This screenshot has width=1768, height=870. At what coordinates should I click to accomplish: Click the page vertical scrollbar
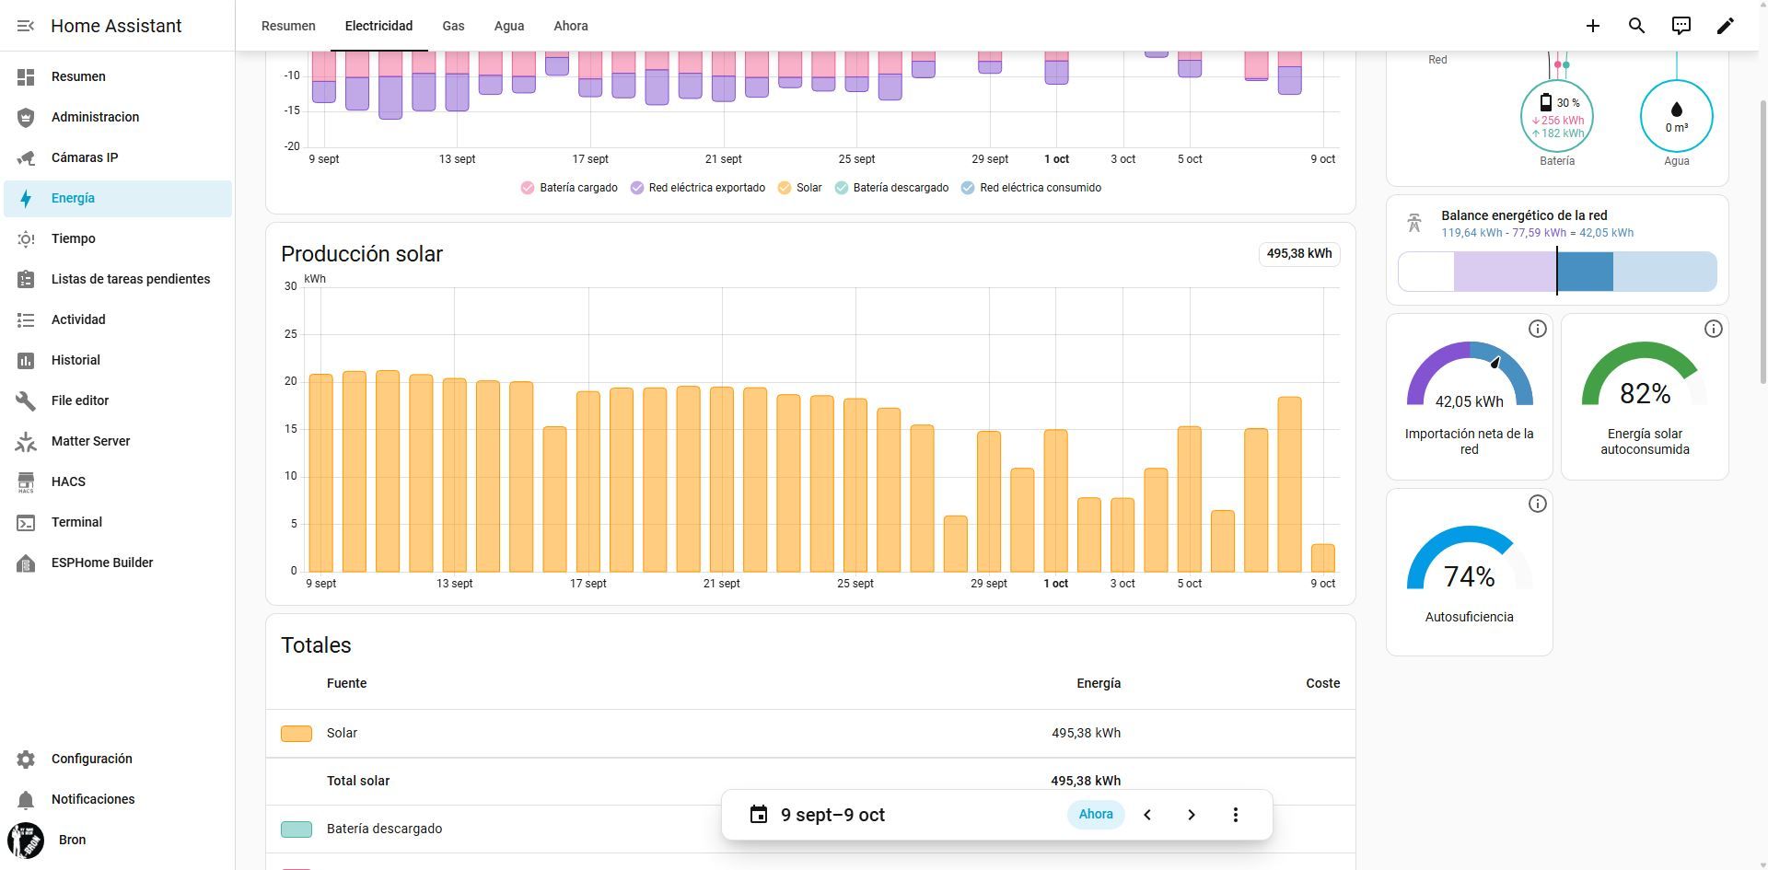(1762, 244)
